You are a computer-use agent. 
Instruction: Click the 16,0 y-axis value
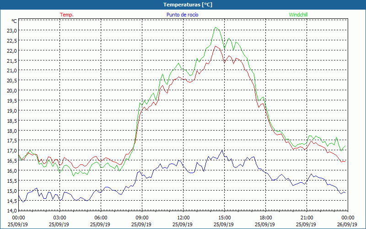(12, 171)
